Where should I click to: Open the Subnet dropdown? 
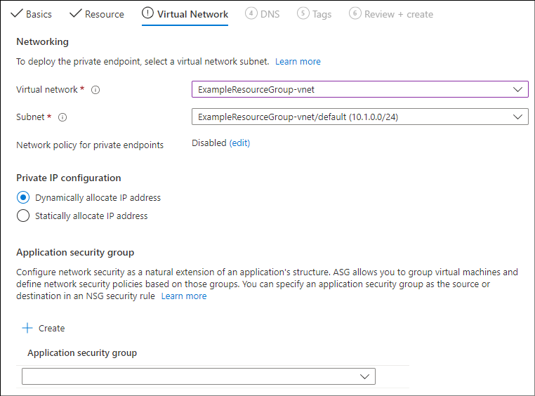pyautogui.click(x=360, y=117)
